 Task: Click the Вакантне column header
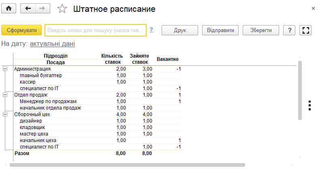168,59
